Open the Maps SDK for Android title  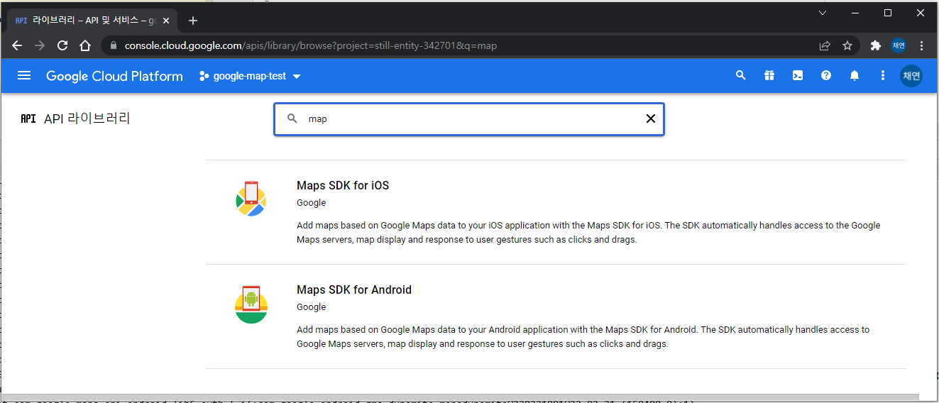pyautogui.click(x=354, y=289)
